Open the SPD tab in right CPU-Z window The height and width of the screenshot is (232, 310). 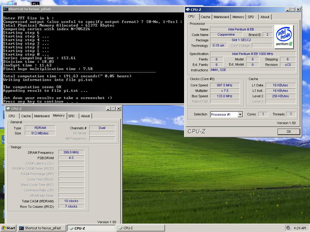(x=251, y=17)
